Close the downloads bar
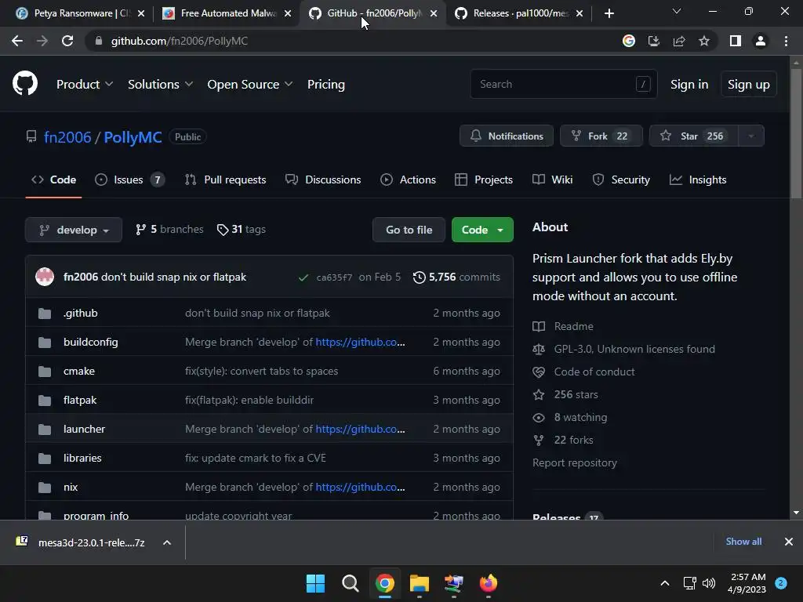This screenshot has height=602, width=803. click(x=789, y=542)
